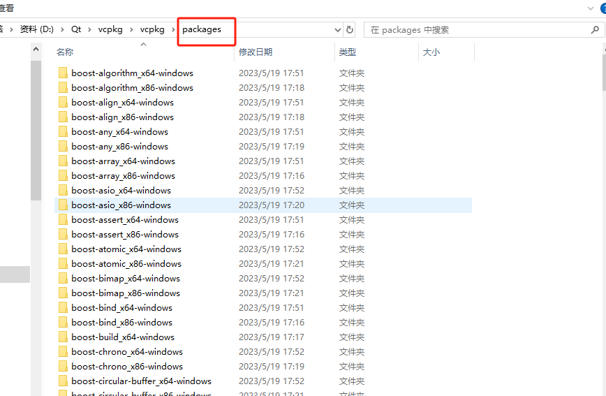Click the folder icon of boost-atomic_x86-windows
This screenshot has width=606, height=396.
pyautogui.click(x=63, y=264)
